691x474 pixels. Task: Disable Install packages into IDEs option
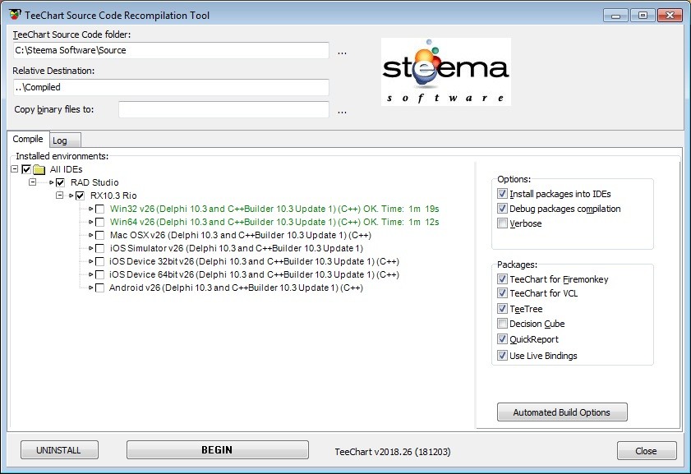[502, 194]
